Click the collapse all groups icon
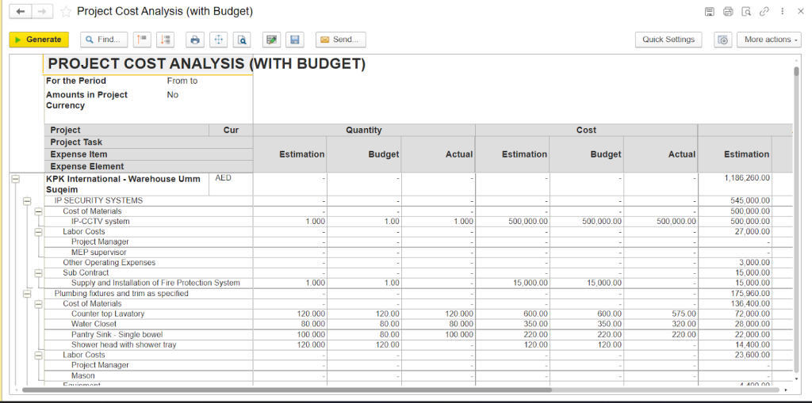812x403 pixels. (141, 40)
